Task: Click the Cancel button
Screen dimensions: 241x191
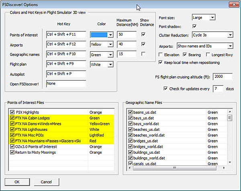Action: 46,182
